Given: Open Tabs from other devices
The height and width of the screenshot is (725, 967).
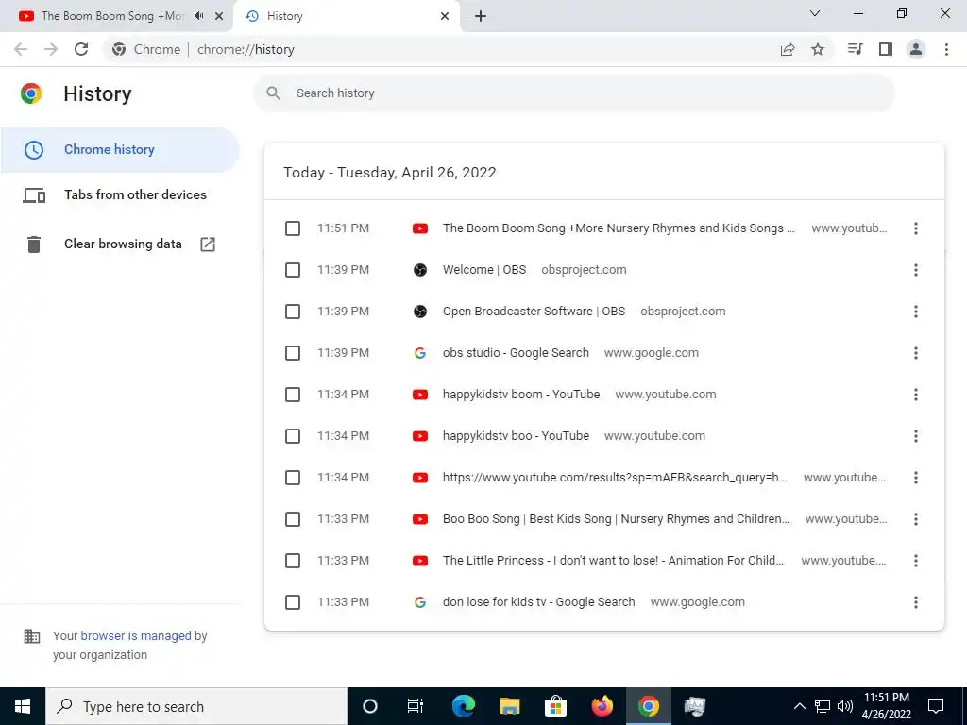Looking at the screenshot, I should pyautogui.click(x=120, y=194).
